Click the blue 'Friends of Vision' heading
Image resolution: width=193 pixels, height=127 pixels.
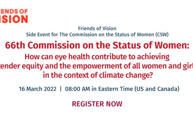[97, 29]
